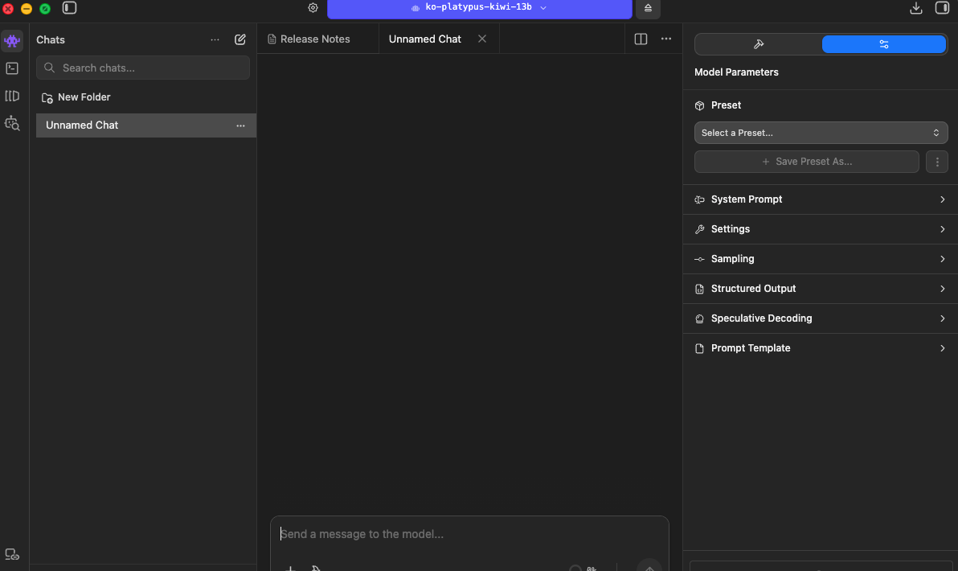This screenshot has width=958, height=571.
Task: Open the ko-platypus-kiwi-13b model selector
Action: tap(480, 8)
